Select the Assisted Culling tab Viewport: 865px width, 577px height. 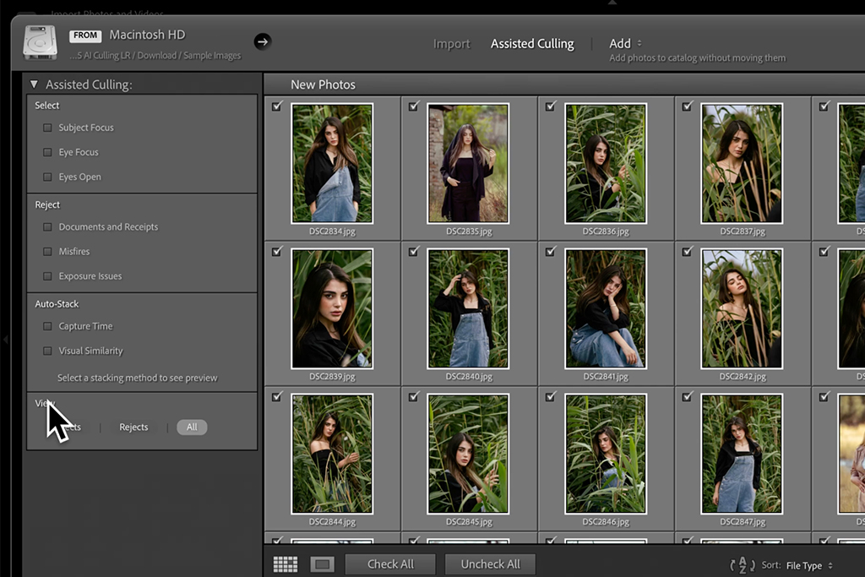pyautogui.click(x=532, y=44)
